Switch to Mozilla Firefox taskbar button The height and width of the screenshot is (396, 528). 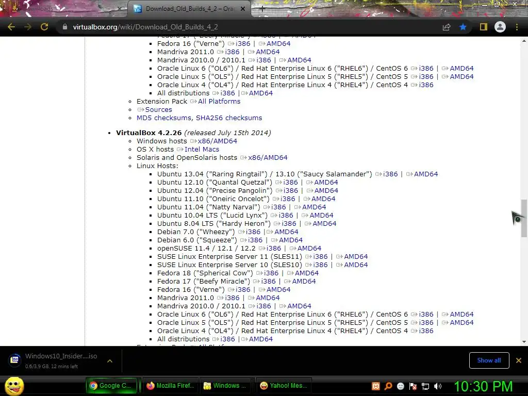(170, 386)
